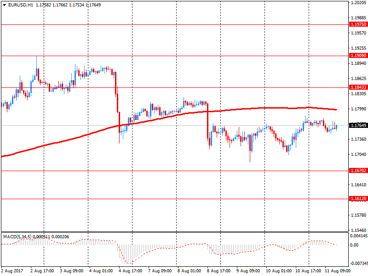Select the 3 Aug 09:00 time label

point(72,271)
